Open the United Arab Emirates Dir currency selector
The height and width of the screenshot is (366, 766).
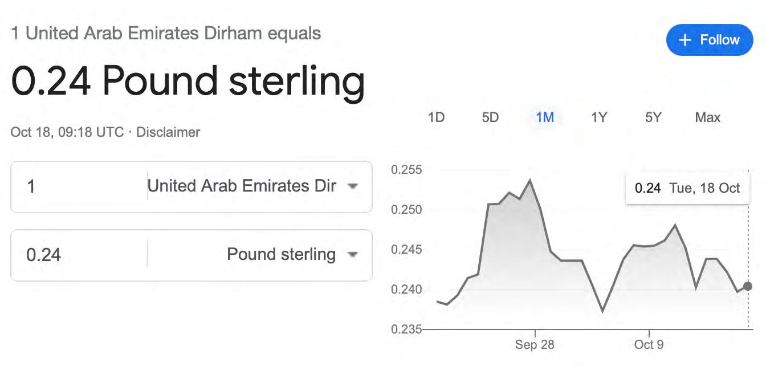coord(242,186)
